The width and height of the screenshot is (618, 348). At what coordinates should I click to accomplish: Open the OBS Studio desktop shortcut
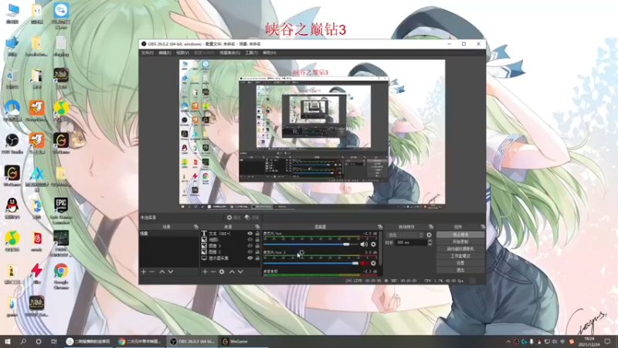12,143
